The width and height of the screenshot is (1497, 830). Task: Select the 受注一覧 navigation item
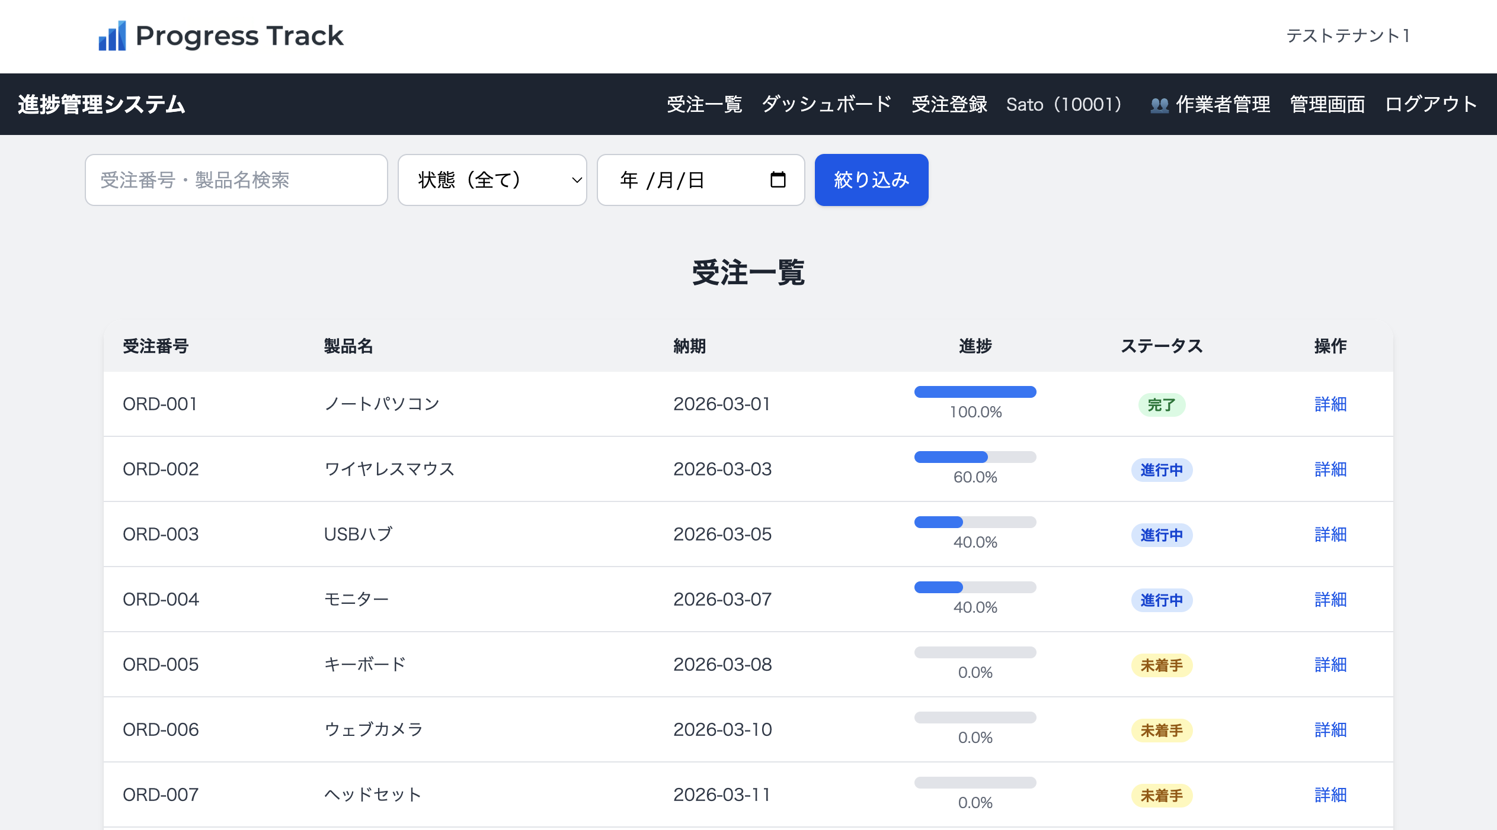[705, 104]
